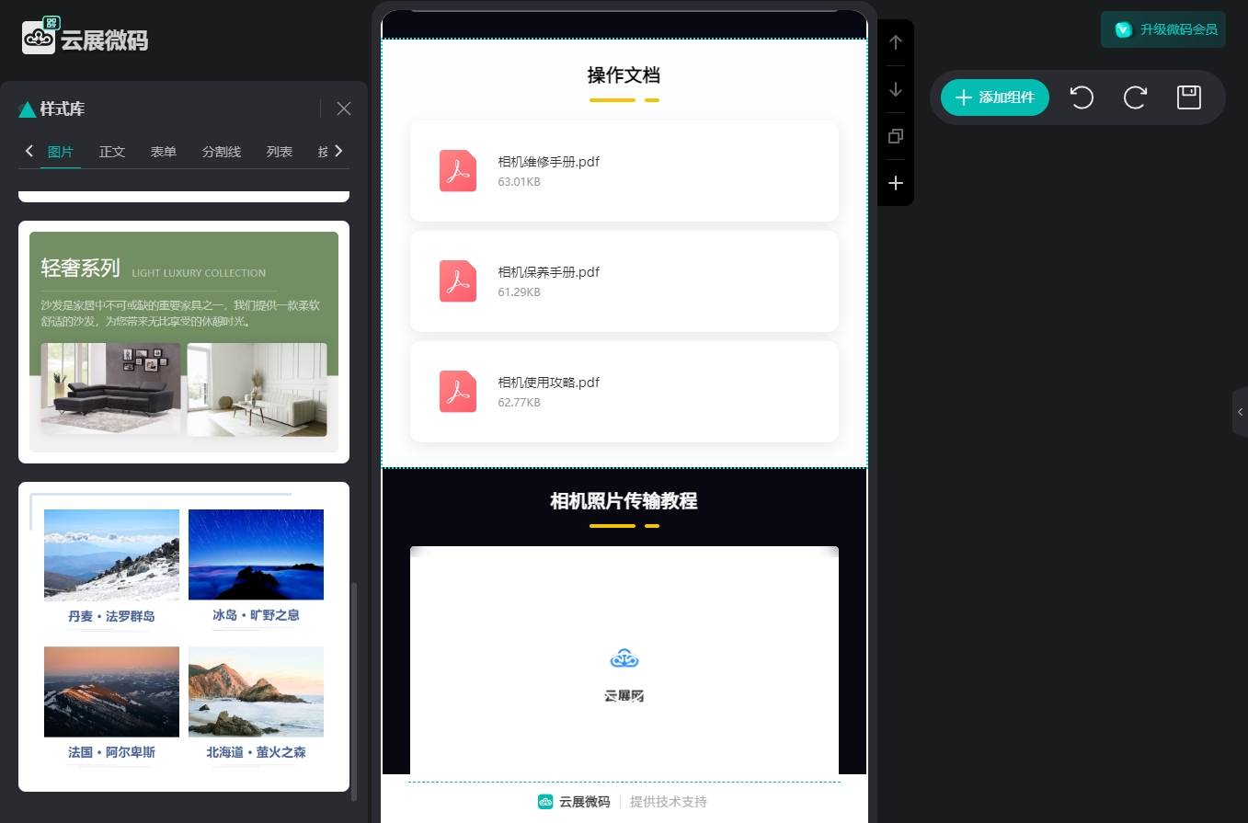Click the 添加组件 button
Screen dimensions: 1248x823
995,97
